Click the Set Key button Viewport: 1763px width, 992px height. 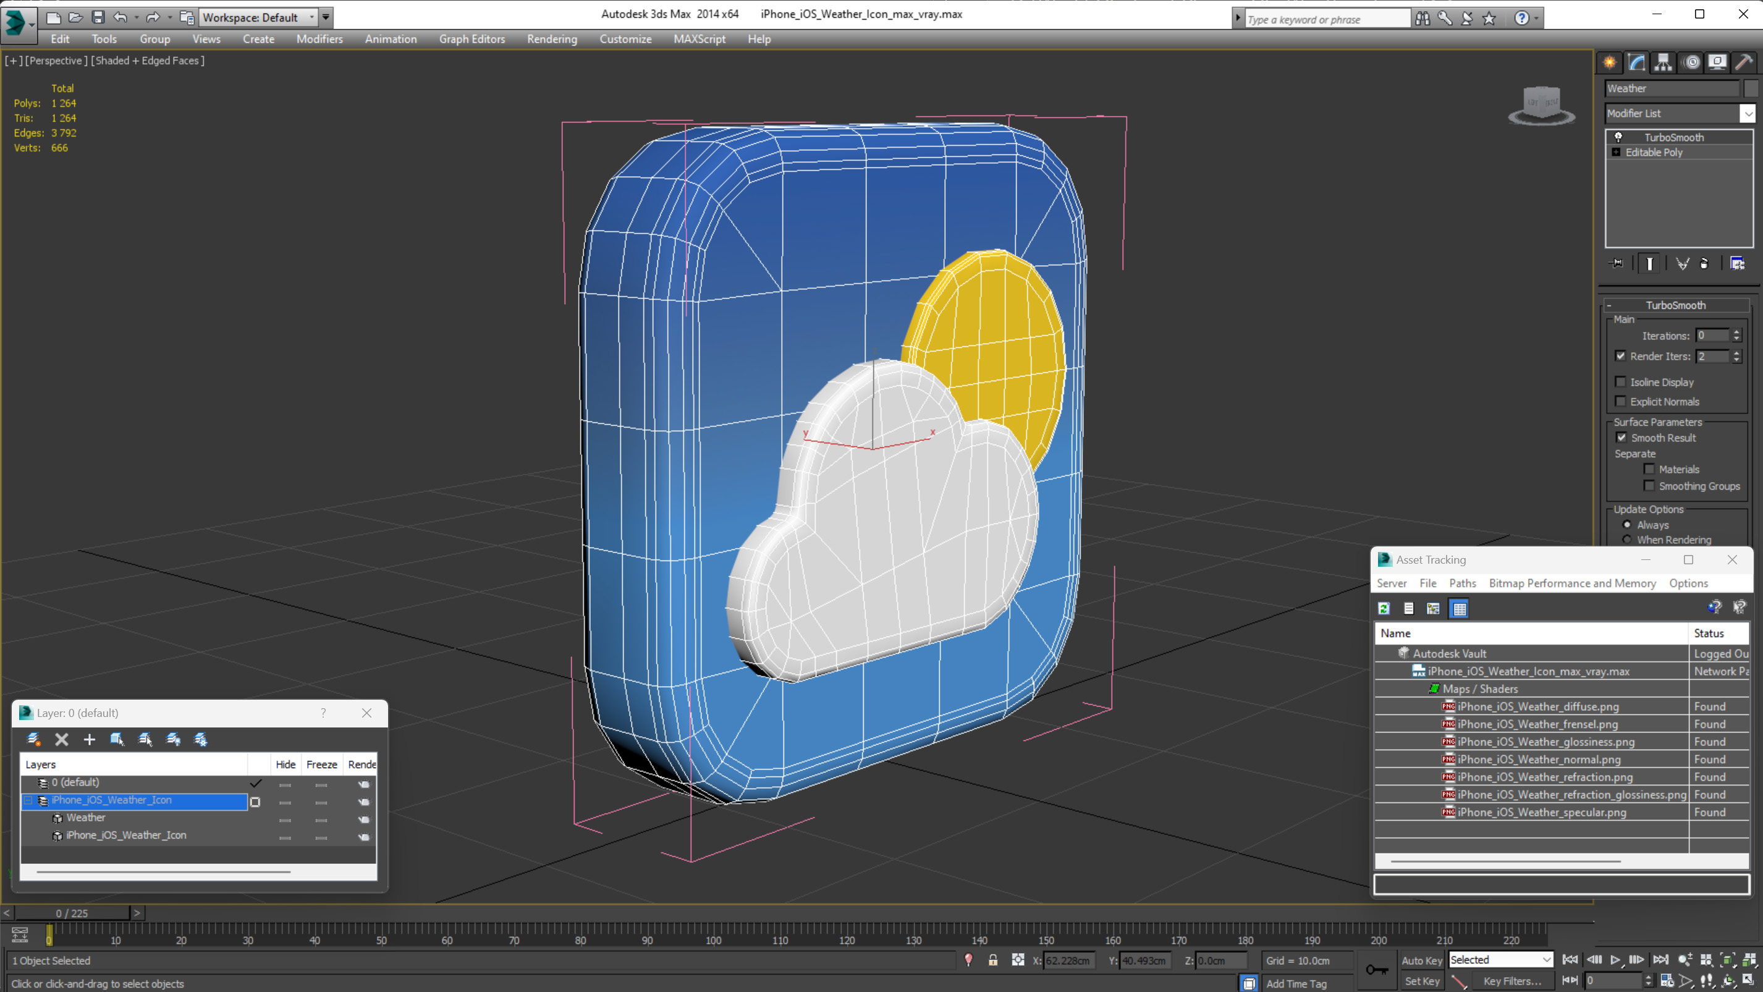pyautogui.click(x=1421, y=981)
